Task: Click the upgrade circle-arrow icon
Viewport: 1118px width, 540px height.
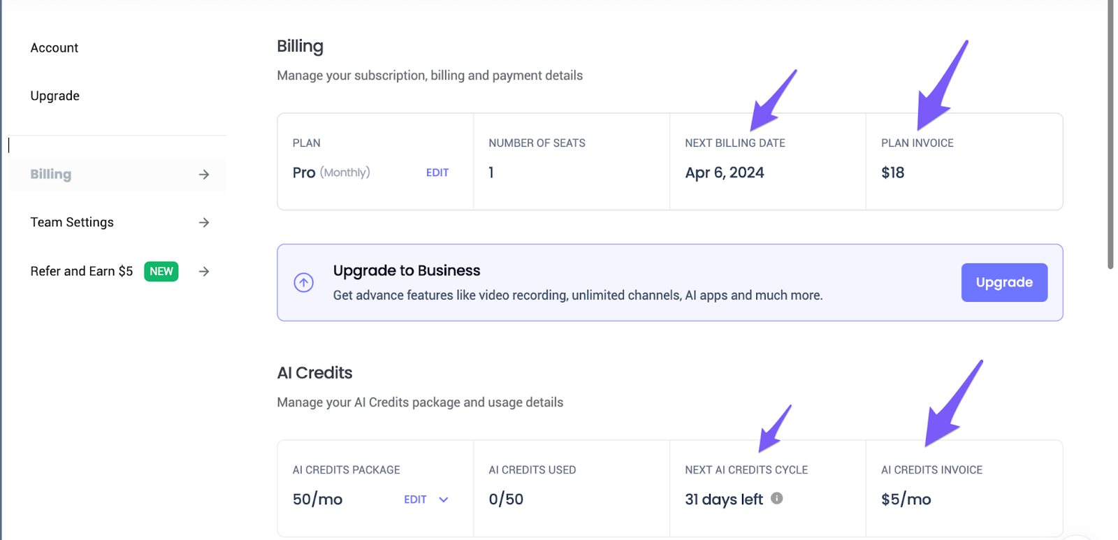Action: click(x=304, y=283)
